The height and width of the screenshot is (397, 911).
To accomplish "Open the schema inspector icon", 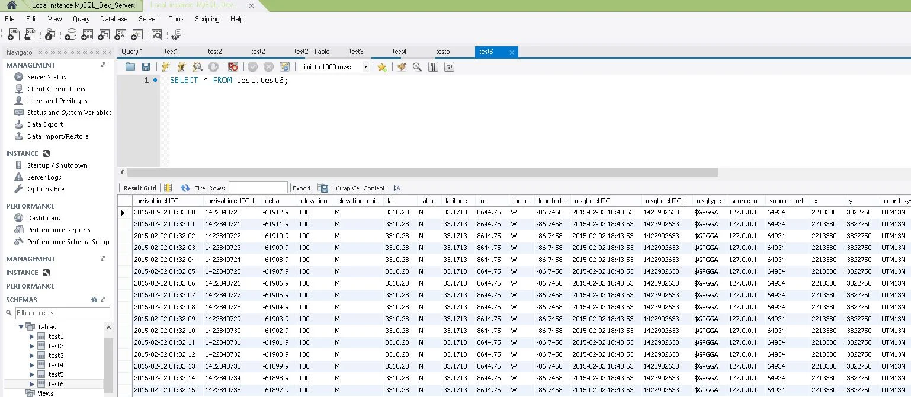I will pyautogui.click(x=50, y=35).
